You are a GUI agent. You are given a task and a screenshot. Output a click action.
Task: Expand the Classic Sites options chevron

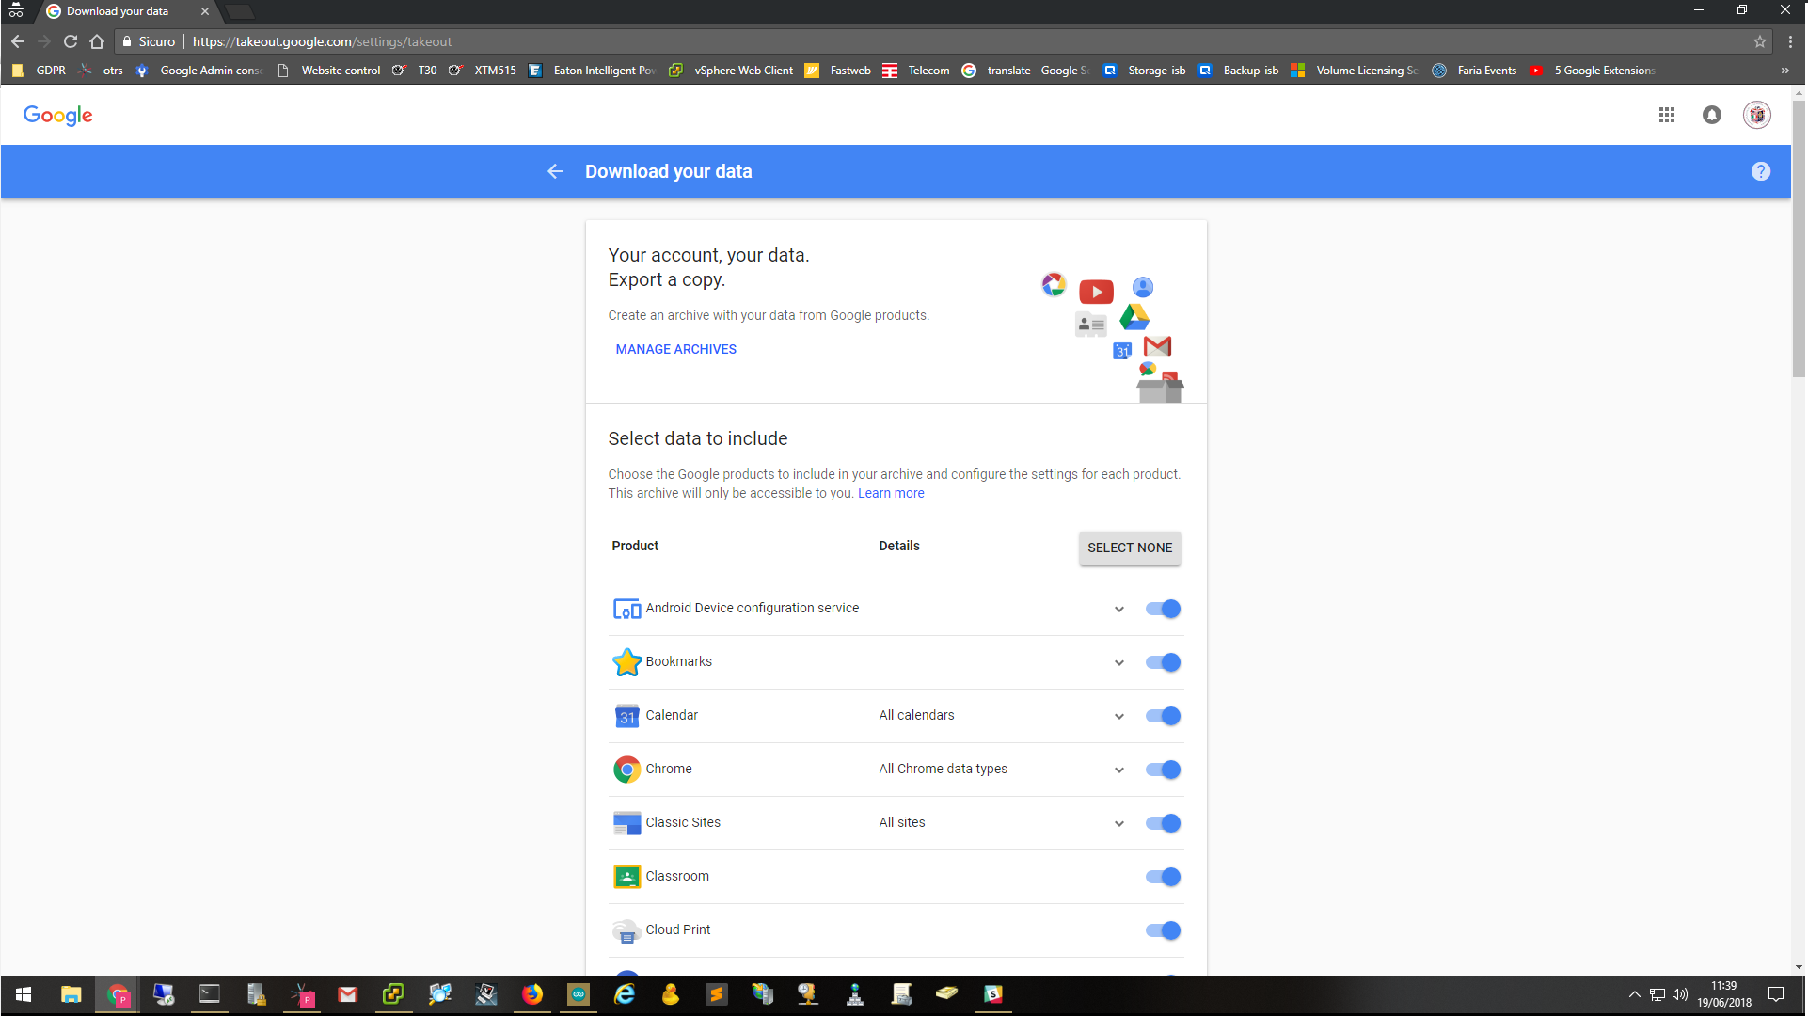[1119, 823]
